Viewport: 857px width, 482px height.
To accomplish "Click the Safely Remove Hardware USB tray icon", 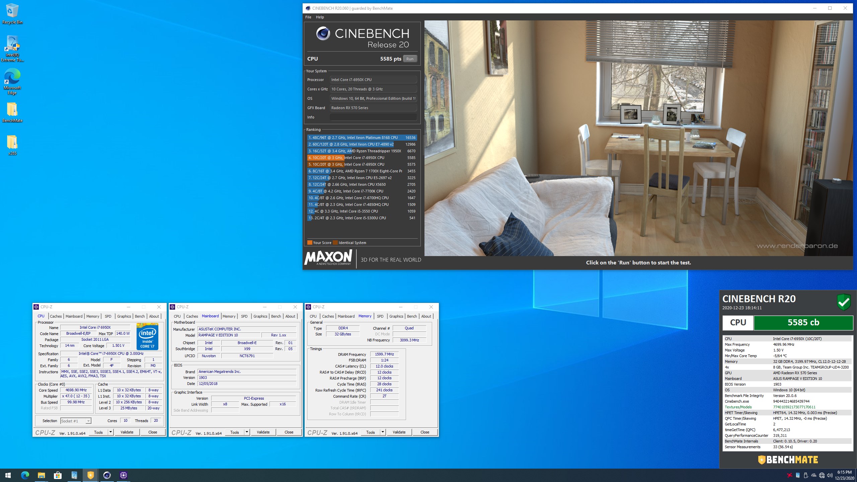I will coord(805,475).
